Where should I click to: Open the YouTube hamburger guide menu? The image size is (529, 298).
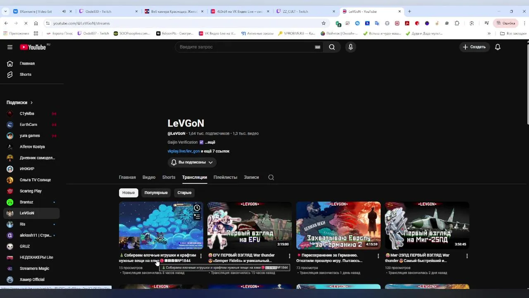click(10, 47)
